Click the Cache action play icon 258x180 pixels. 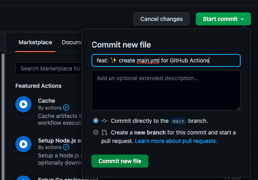coord(23,104)
